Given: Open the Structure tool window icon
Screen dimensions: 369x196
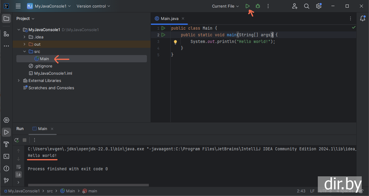Looking at the screenshot, I should 6,34.
